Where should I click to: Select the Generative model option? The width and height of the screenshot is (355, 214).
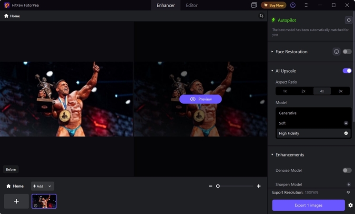point(314,113)
